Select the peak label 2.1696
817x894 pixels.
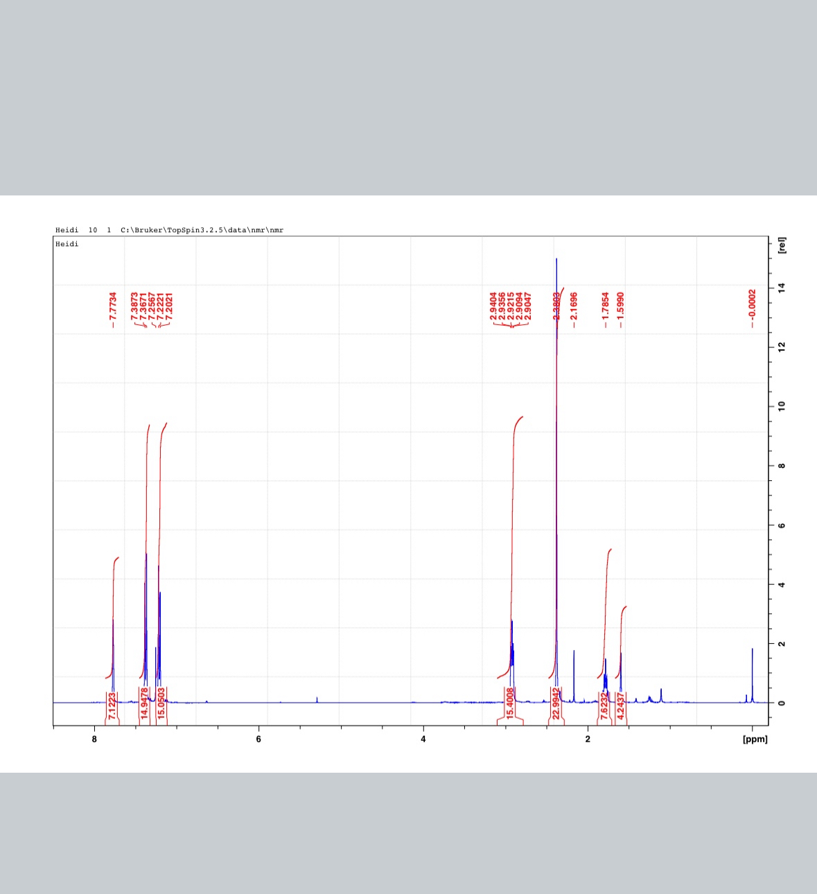click(573, 305)
